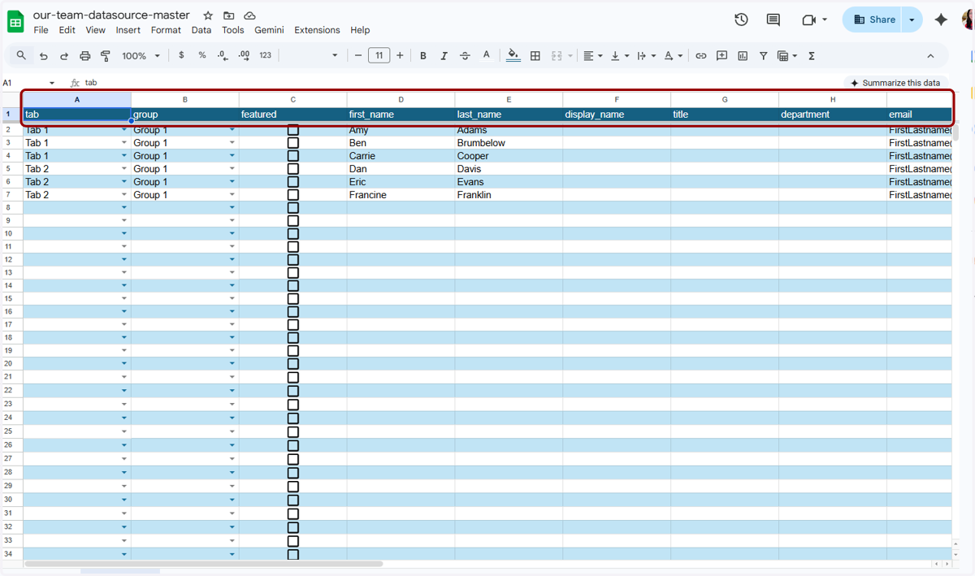Increase font size with plus button
The width and height of the screenshot is (975, 576).
(x=400, y=55)
